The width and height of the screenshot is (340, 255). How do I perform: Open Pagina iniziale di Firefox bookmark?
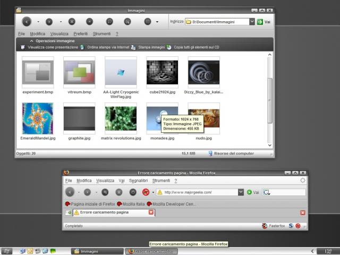(x=90, y=204)
